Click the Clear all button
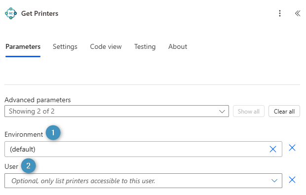This screenshot has height=195, width=306. [x=284, y=111]
